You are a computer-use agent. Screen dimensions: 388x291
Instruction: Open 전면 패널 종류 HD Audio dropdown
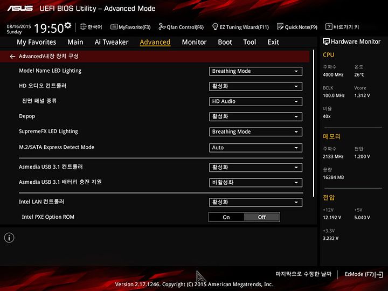[255, 101]
